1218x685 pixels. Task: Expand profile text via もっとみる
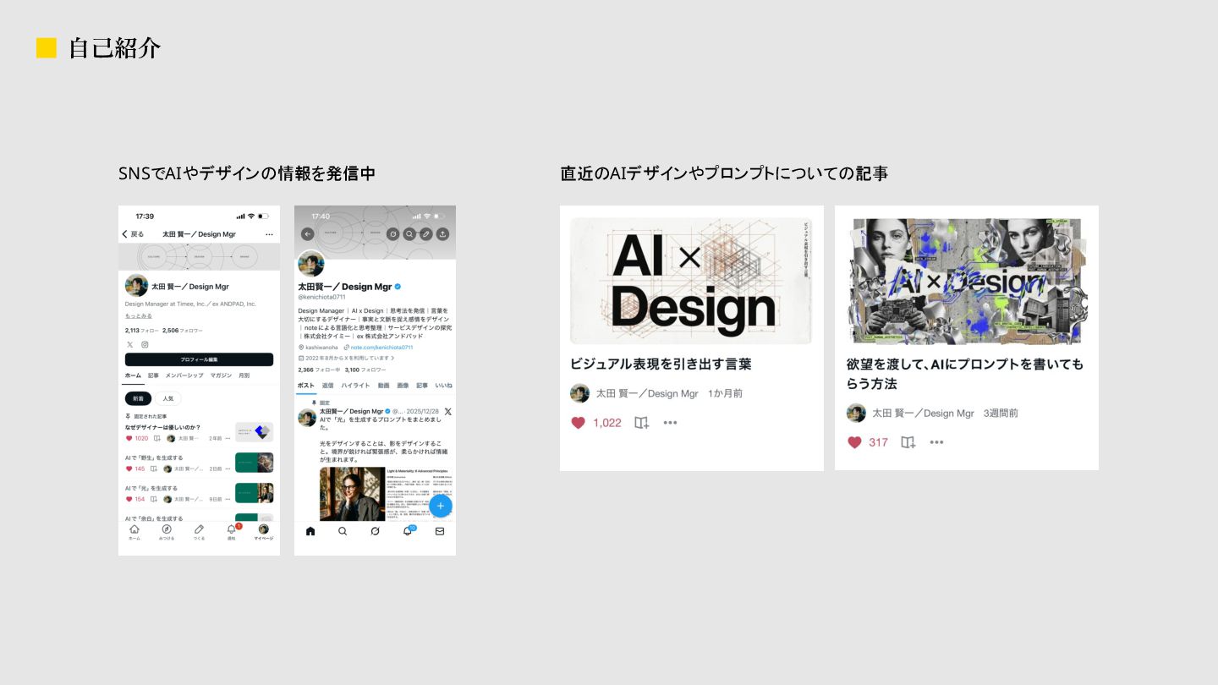pos(139,315)
